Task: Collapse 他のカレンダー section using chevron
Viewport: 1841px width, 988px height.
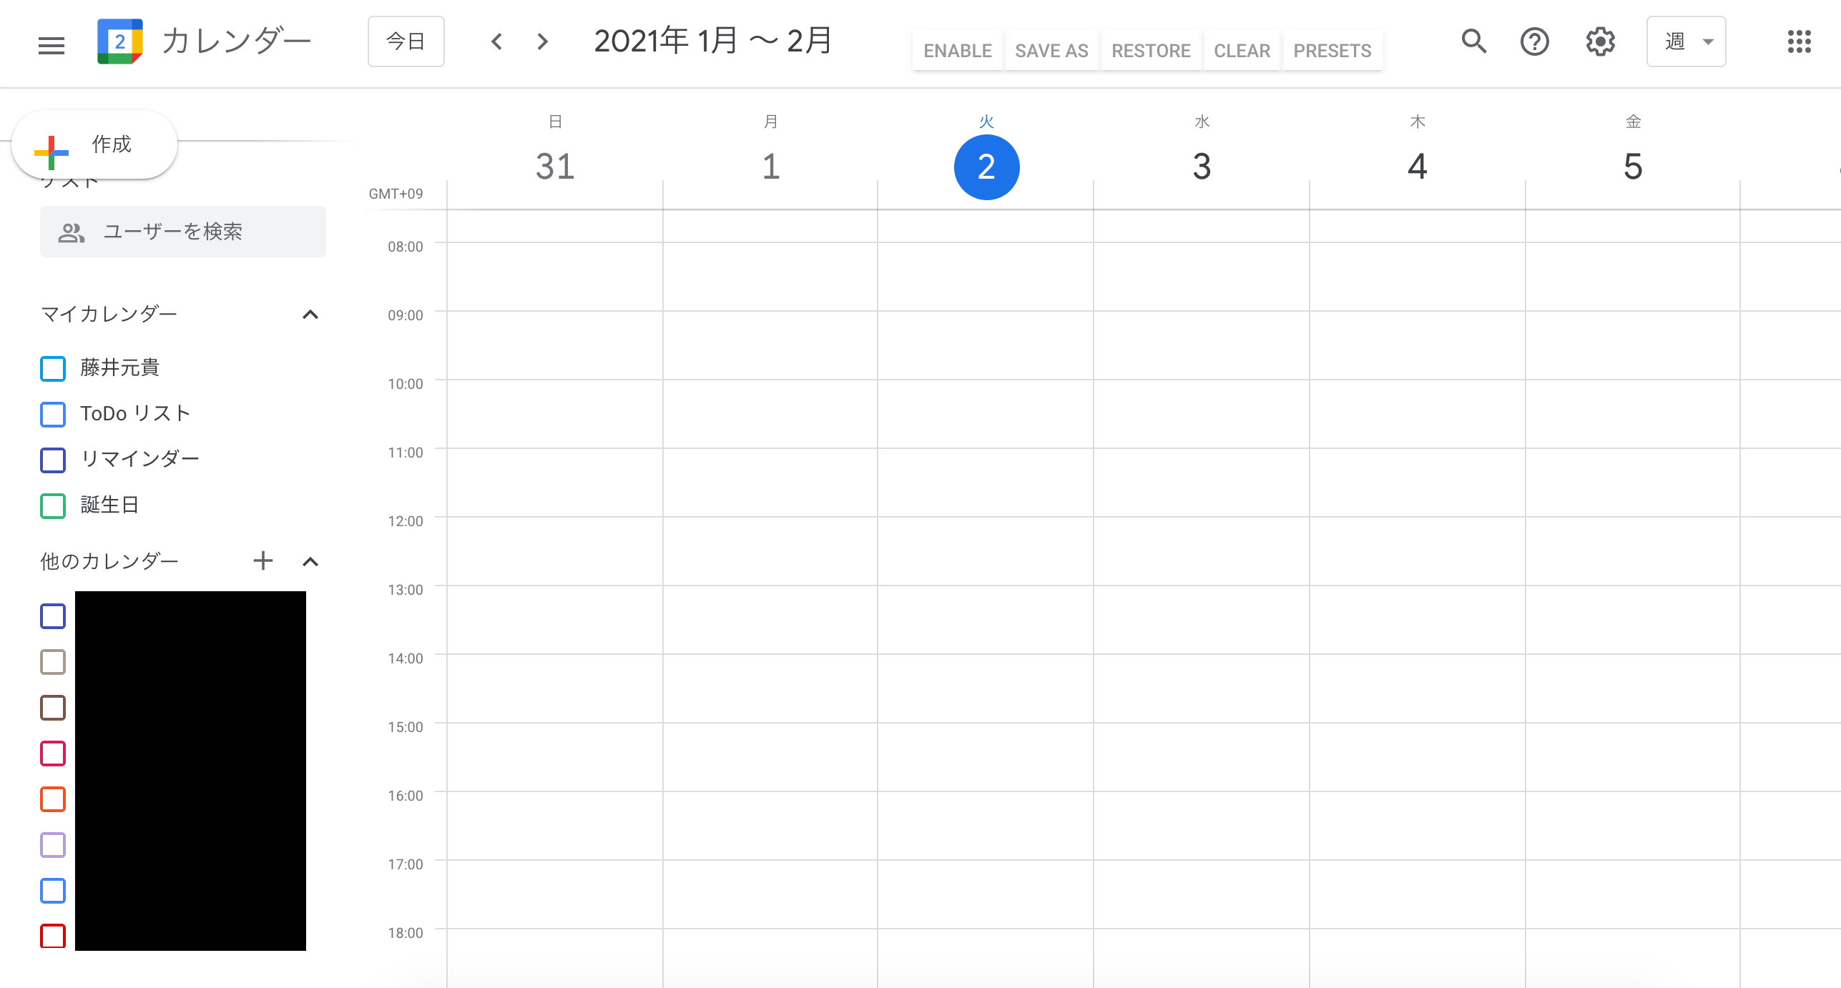Action: 312,561
